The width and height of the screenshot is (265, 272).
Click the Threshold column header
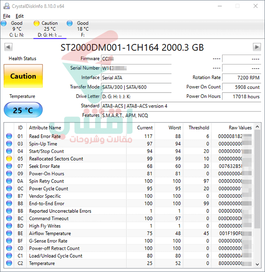tap(197, 128)
